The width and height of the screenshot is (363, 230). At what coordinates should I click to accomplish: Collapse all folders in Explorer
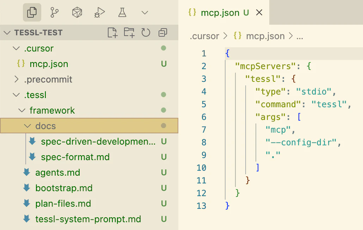pyautogui.click(x=163, y=32)
